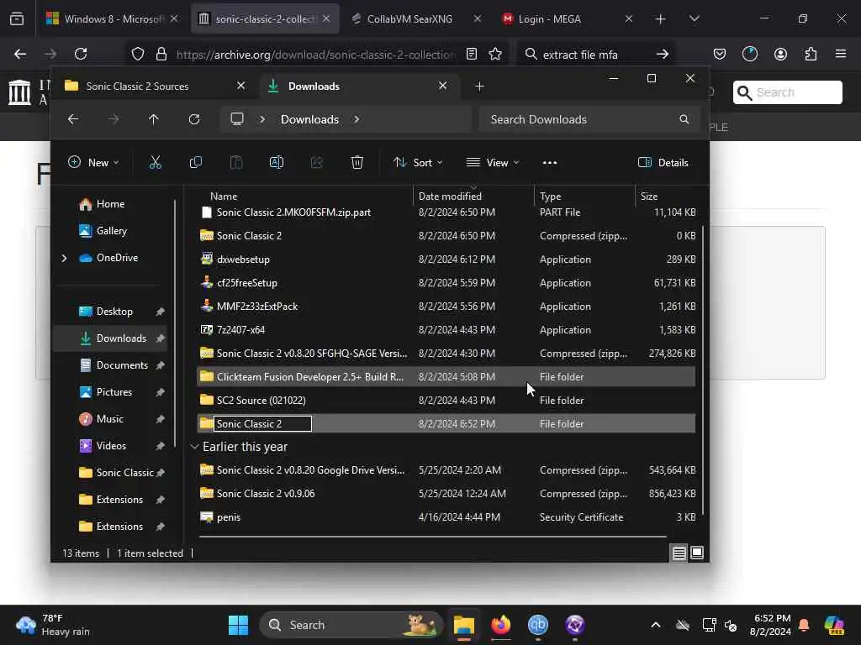Switch to details list view icon in status bar

[679, 553]
